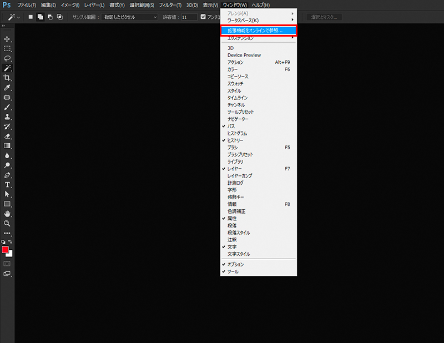Expand the ワークスペース(K) submenu

[259, 21]
